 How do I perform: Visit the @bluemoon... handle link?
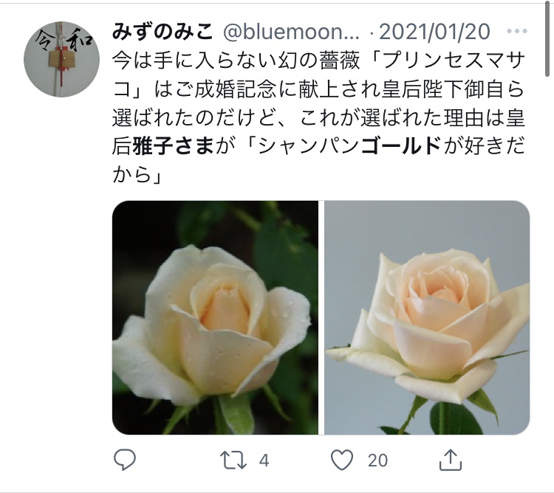[x=292, y=32]
